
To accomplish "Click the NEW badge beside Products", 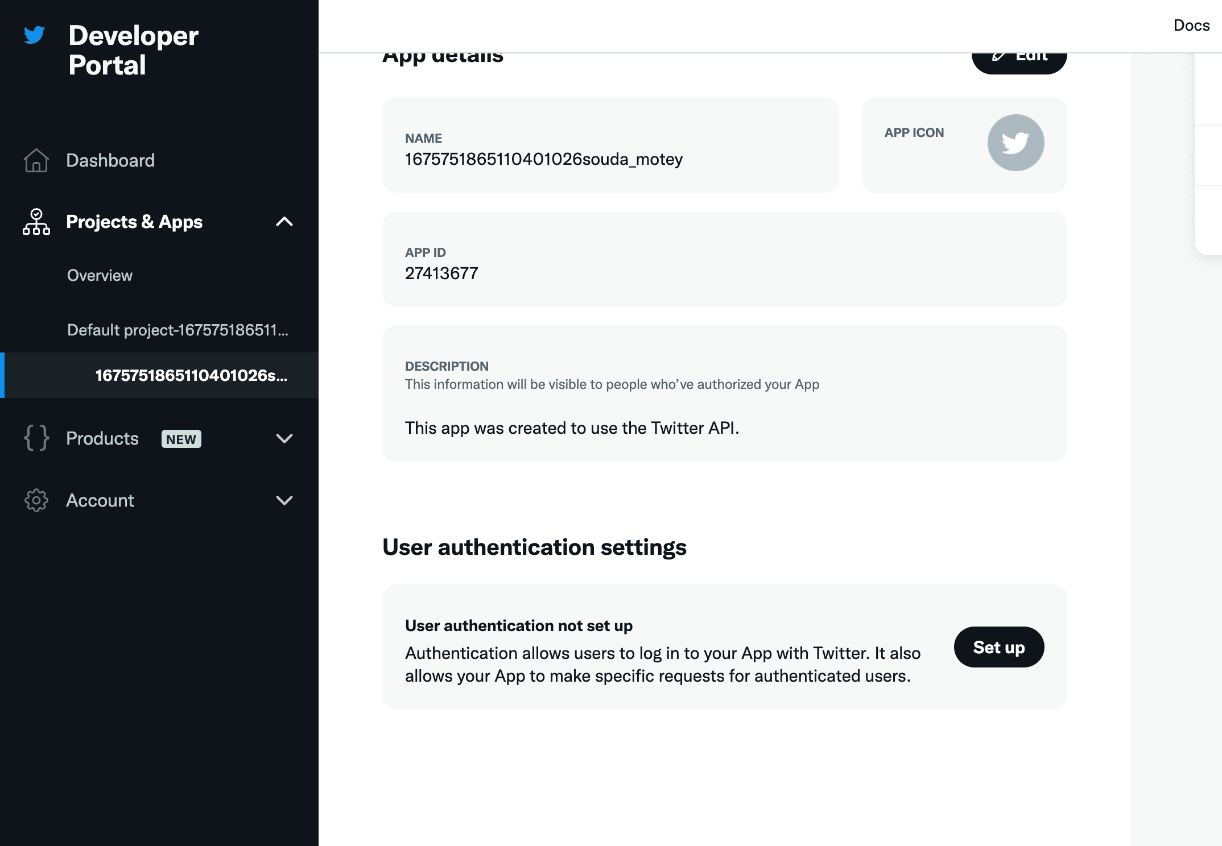I will [181, 439].
